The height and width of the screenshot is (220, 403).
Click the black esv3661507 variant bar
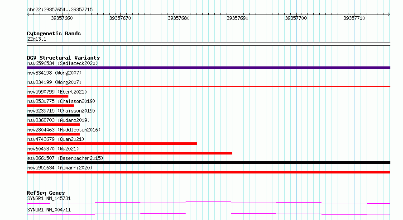pyautogui.click(x=208, y=163)
